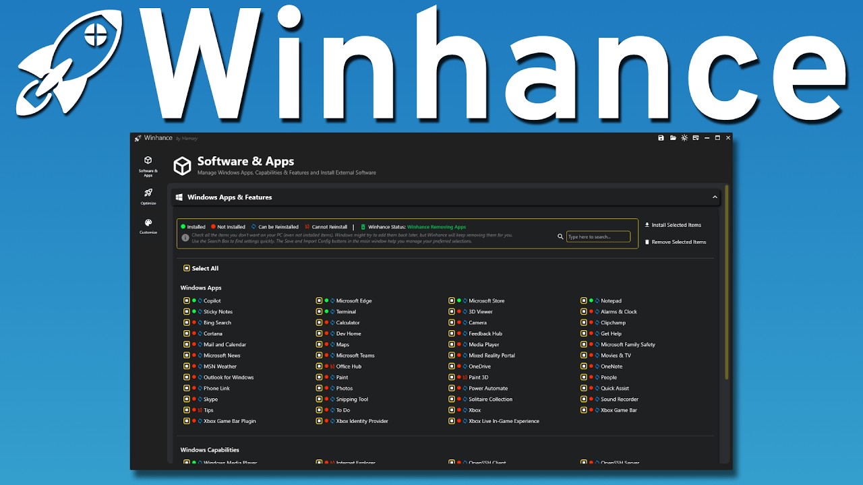Image resolution: width=863 pixels, height=485 pixels.
Task: Check the Notepad checkbox
Action: pos(585,301)
